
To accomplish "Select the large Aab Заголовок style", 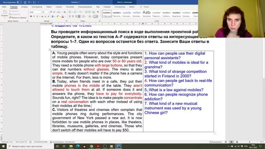I will (147, 14).
